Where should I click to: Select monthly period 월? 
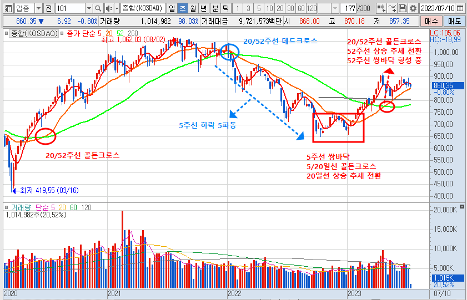pos(193,8)
